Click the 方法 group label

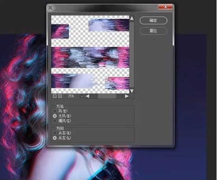[x=60, y=106]
